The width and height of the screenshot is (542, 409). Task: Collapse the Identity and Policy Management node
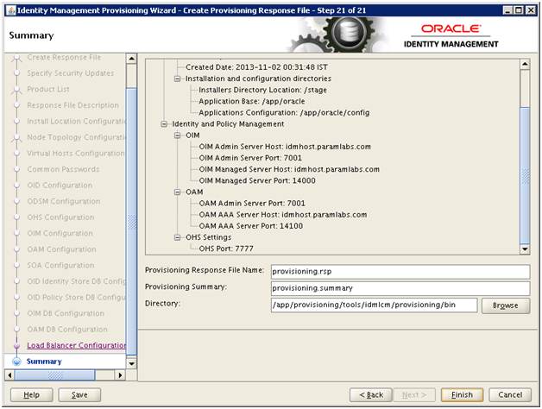click(164, 124)
